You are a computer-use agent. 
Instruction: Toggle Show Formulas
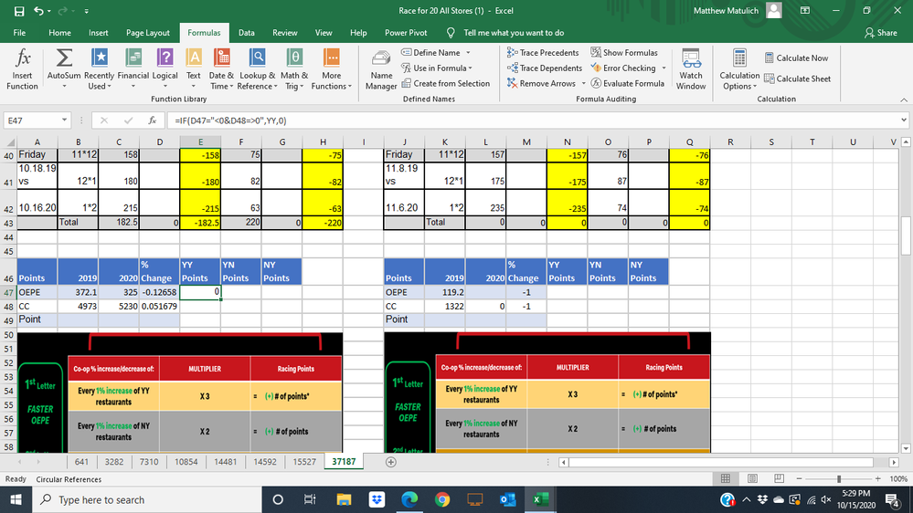[624, 52]
